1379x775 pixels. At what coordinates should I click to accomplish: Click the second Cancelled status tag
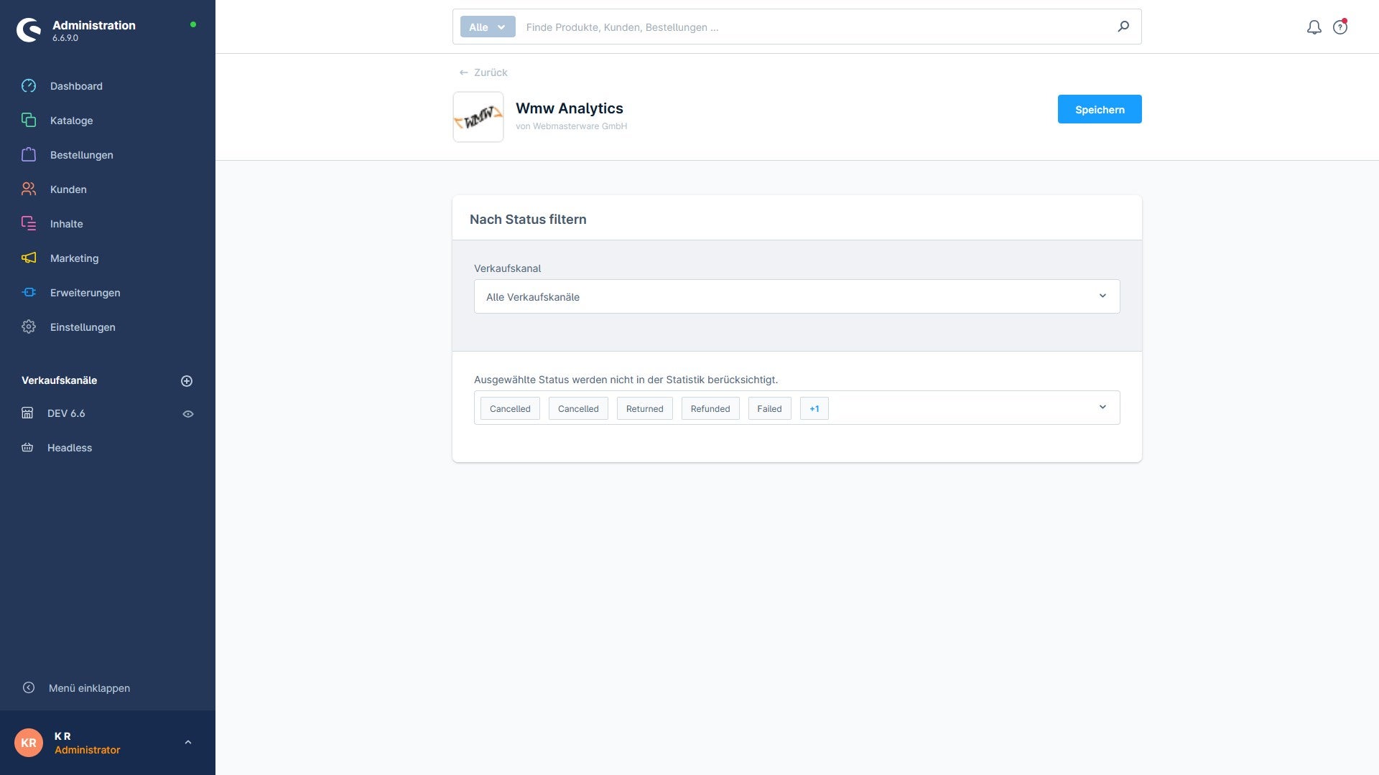point(578,409)
